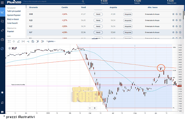This screenshot has width=185, height=120.
Task: Add XHB to favorites with the star
Action: pyautogui.click(x=173, y=14)
